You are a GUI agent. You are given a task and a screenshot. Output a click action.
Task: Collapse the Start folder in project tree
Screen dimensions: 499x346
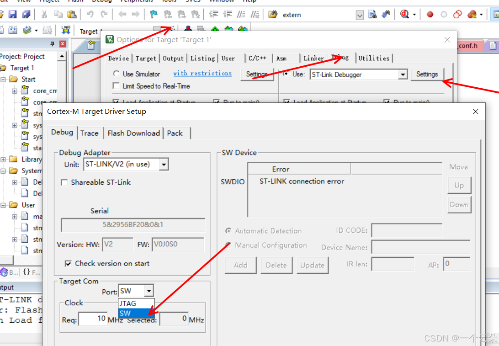pyautogui.click(x=3, y=79)
